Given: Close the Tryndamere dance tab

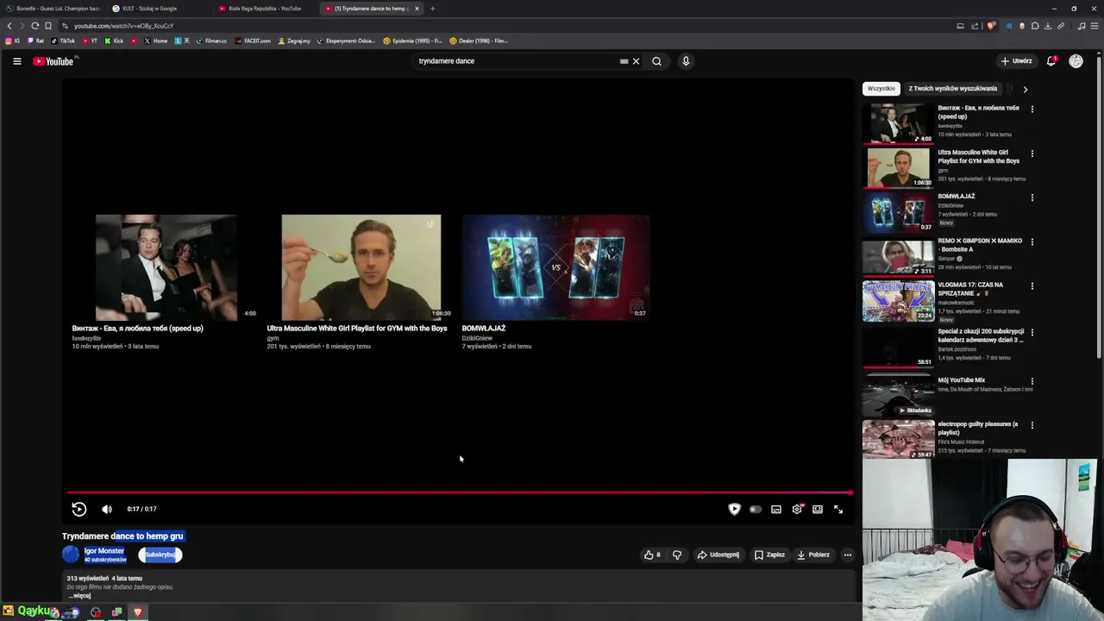Looking at the screenshot, I should pos(417,9).
